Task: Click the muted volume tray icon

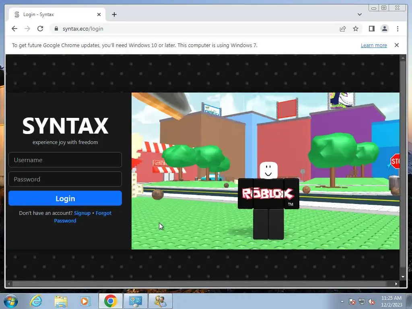Action: pyautogui.click(x=371, y=301)
